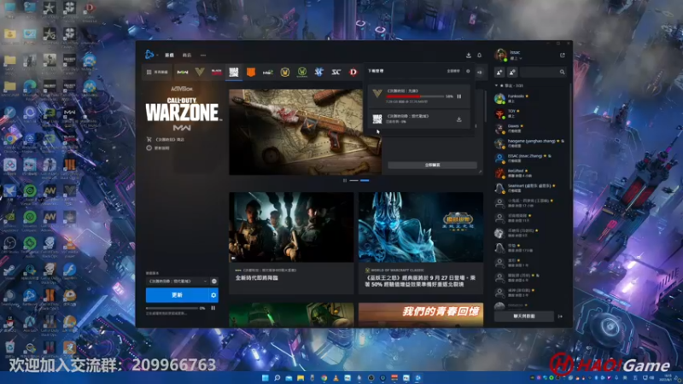
Task: Select the Warzone game tab icon
Action: (234, 72)
